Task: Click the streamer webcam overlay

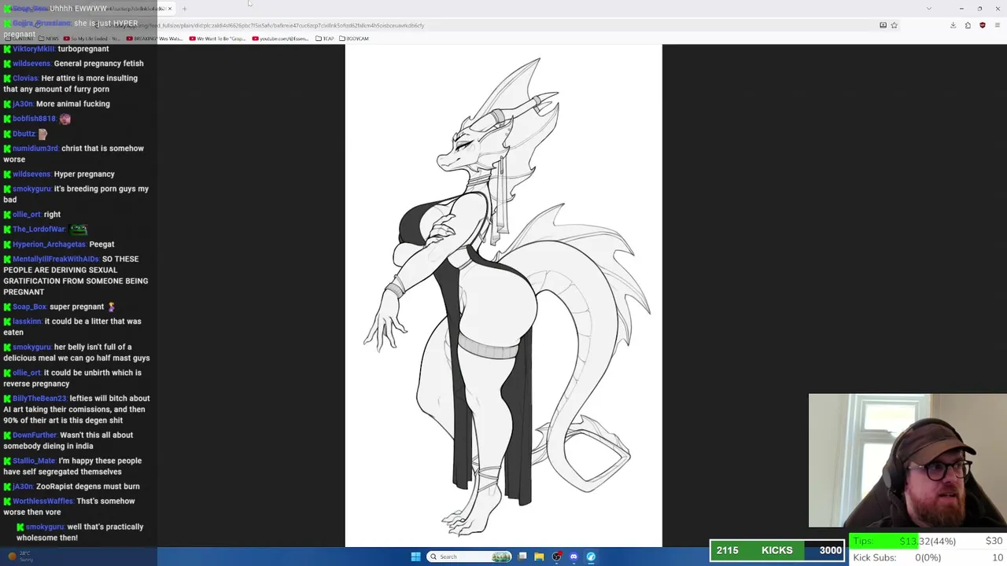Action: [x=908, y=461]
